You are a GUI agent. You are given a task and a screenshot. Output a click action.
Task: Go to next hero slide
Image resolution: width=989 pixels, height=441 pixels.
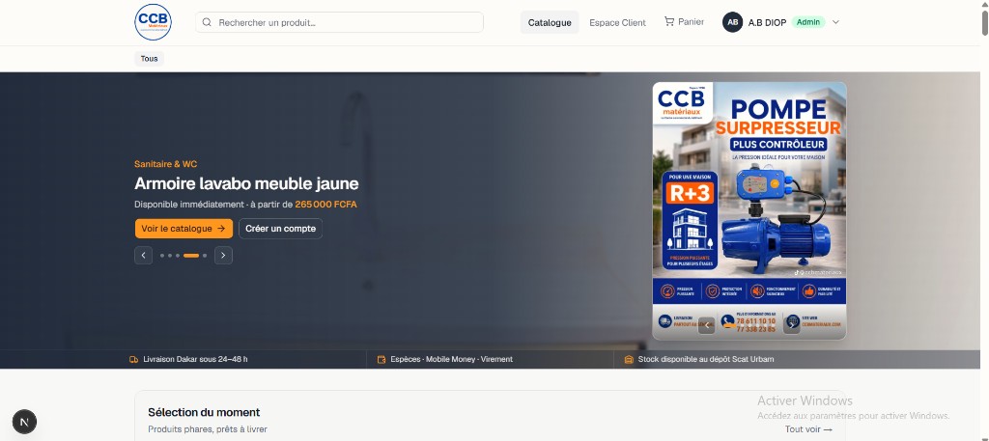223,255
